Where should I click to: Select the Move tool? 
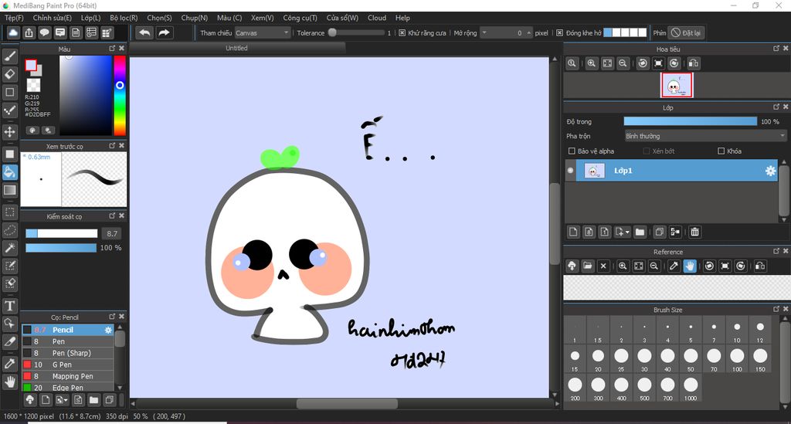point(9,132)
